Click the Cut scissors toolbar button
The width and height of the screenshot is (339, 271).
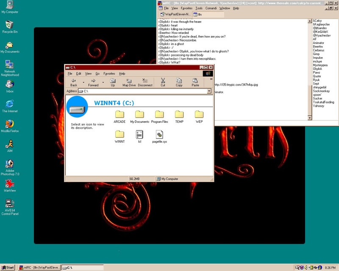pyautogui.click(x=163, y=83)
